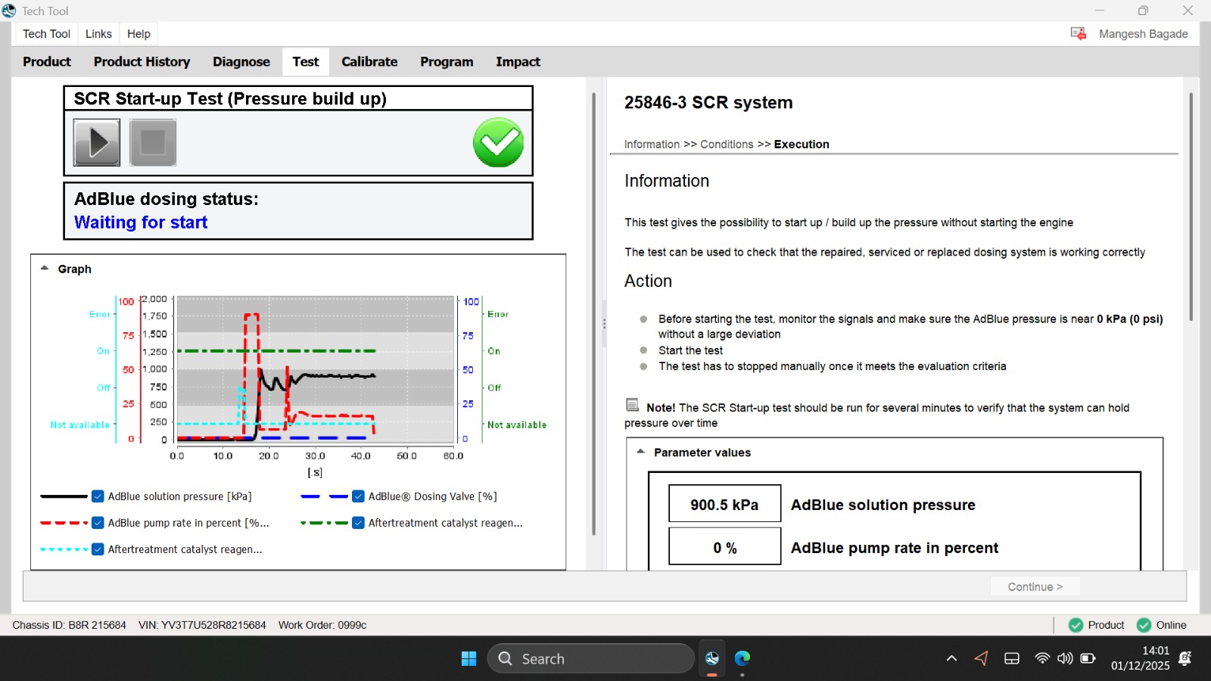This screenshot has height=681, width=1211.
Task: Toggle the cyan dotted Aftertreatment catalyst reagent series
Action: [x=98, y=549]
